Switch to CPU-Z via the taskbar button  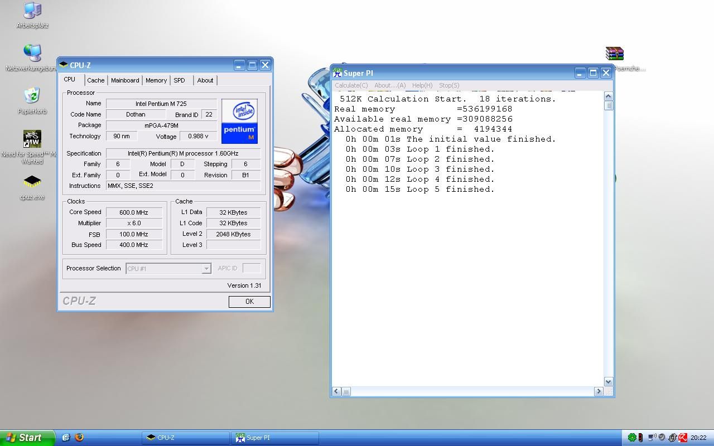pos(186,438)
